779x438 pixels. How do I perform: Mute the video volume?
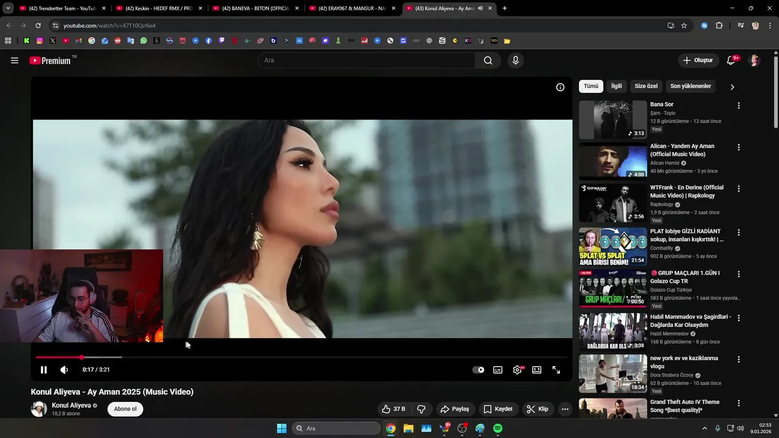64,370
